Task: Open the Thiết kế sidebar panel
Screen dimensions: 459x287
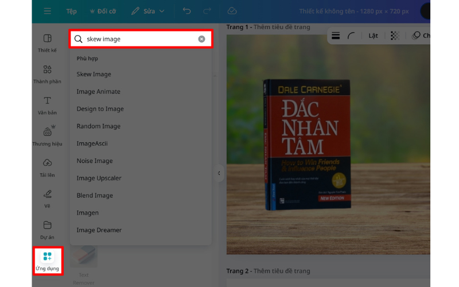Action: (47, 43)
